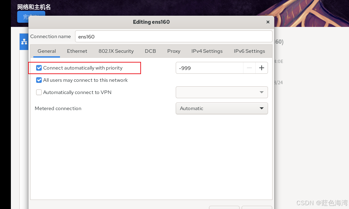
Task: Select the General tab
Action: 47,51
